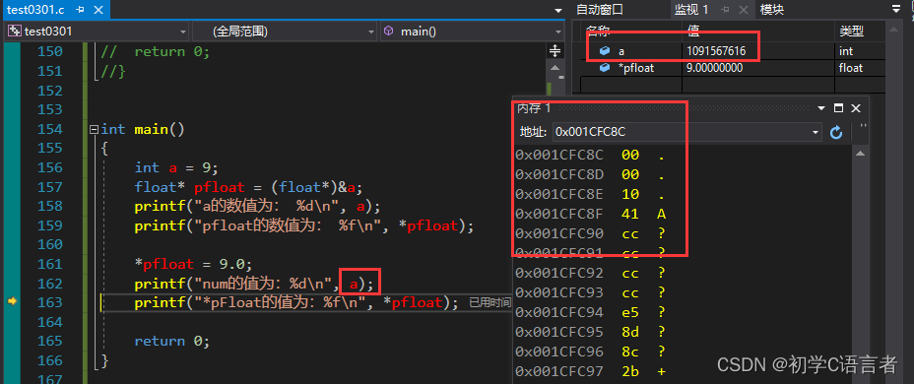Open the watch panel window-options dropdown

(x=896, y=9)
